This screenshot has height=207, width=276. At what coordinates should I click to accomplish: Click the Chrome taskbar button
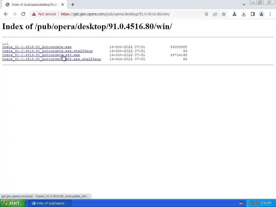pyautogui.click(x=50, y=203)
